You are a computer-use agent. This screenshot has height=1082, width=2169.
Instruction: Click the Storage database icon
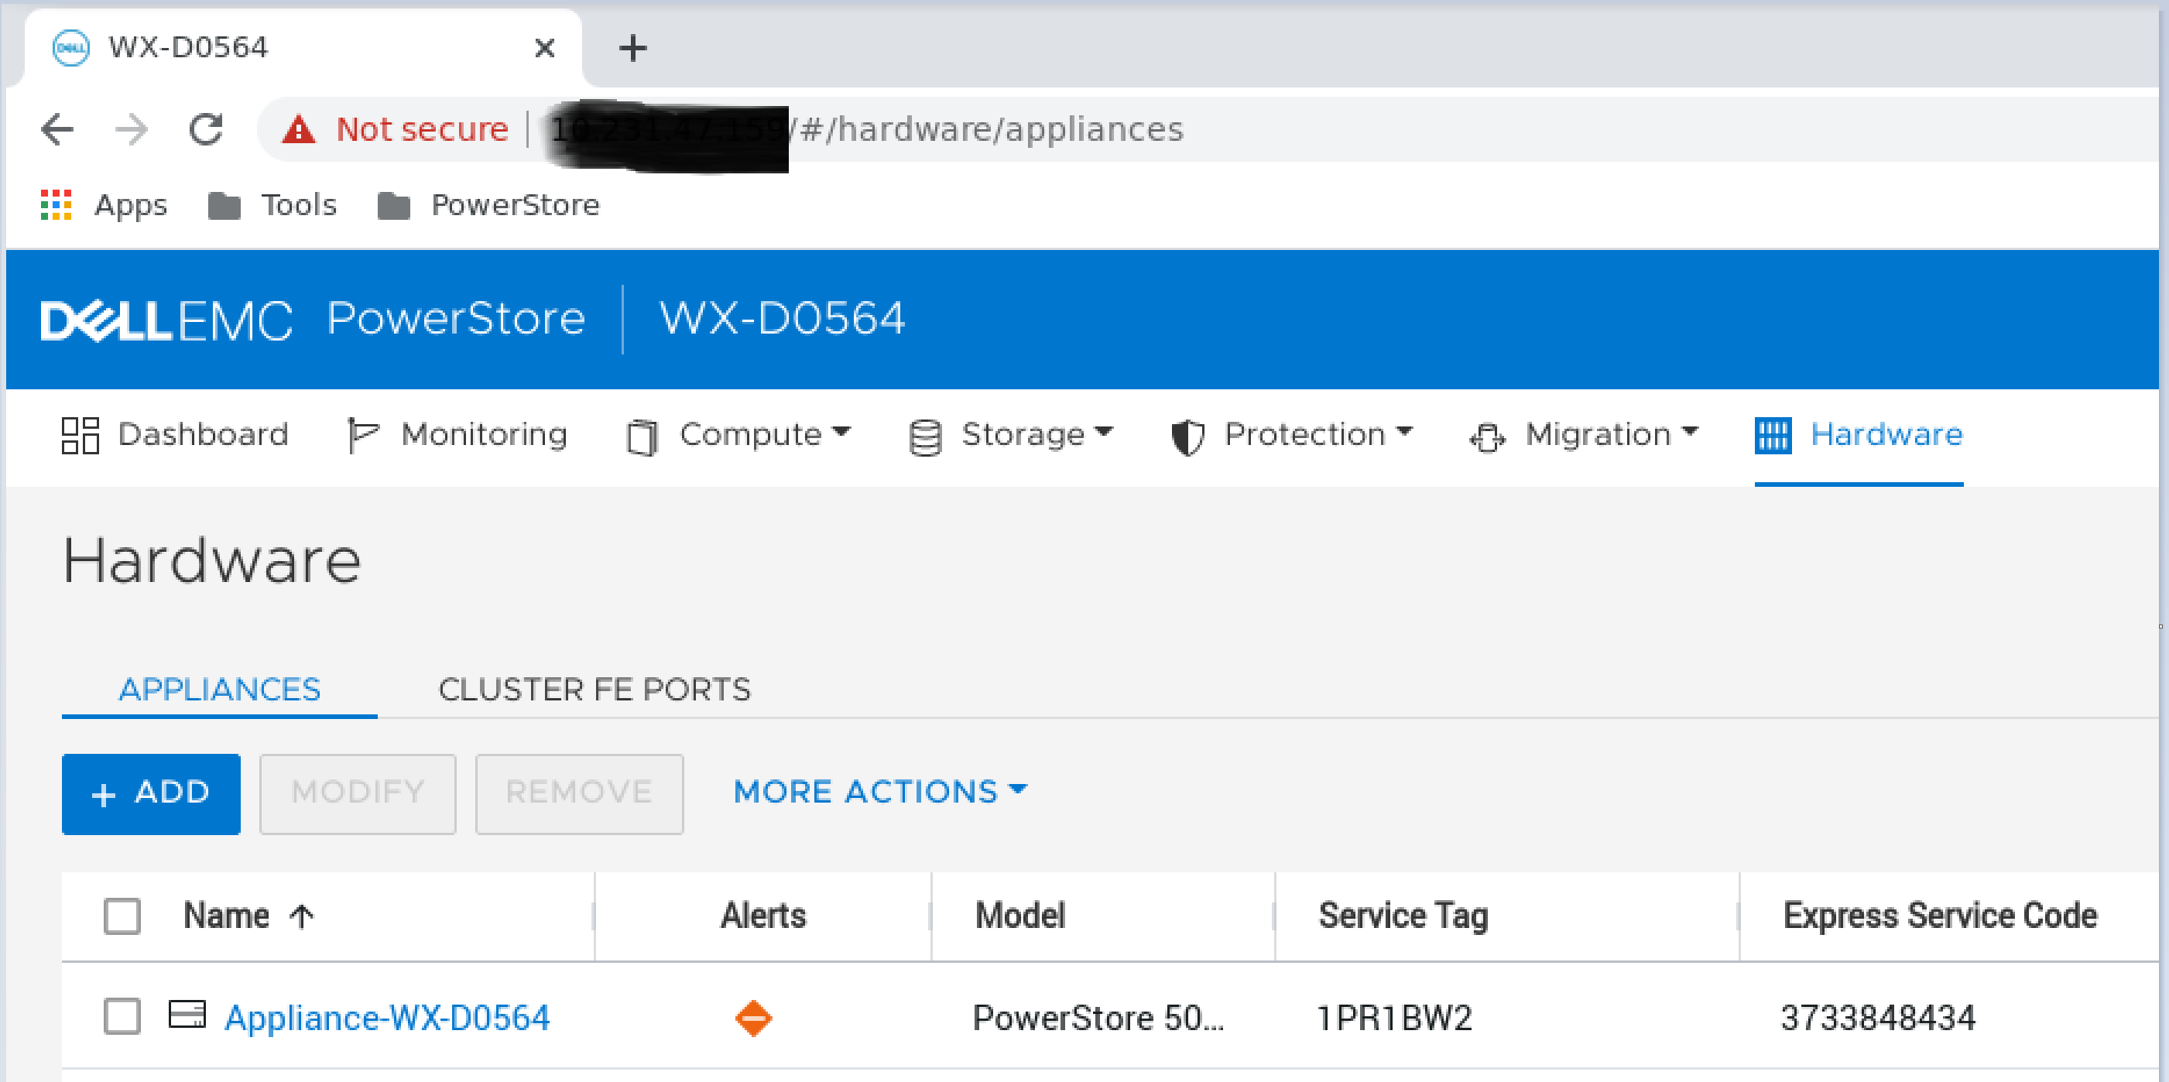pyautogui.click(x=927, y=434)
